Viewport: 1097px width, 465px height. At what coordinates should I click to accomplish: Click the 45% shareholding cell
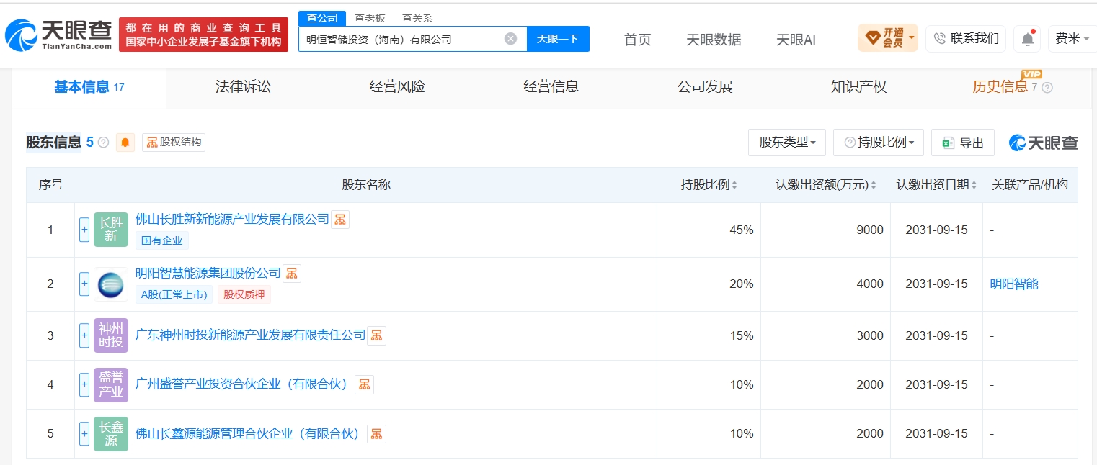(x=709, y=230)
